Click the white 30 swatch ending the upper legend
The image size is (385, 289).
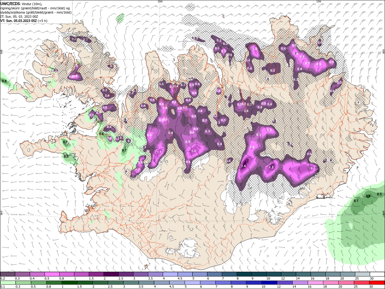click(377, 274)
